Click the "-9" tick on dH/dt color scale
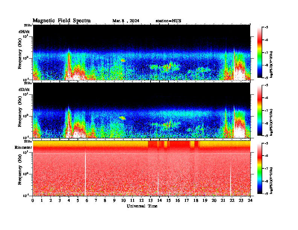This screenshot has height=230, width=298. point(266,78)
